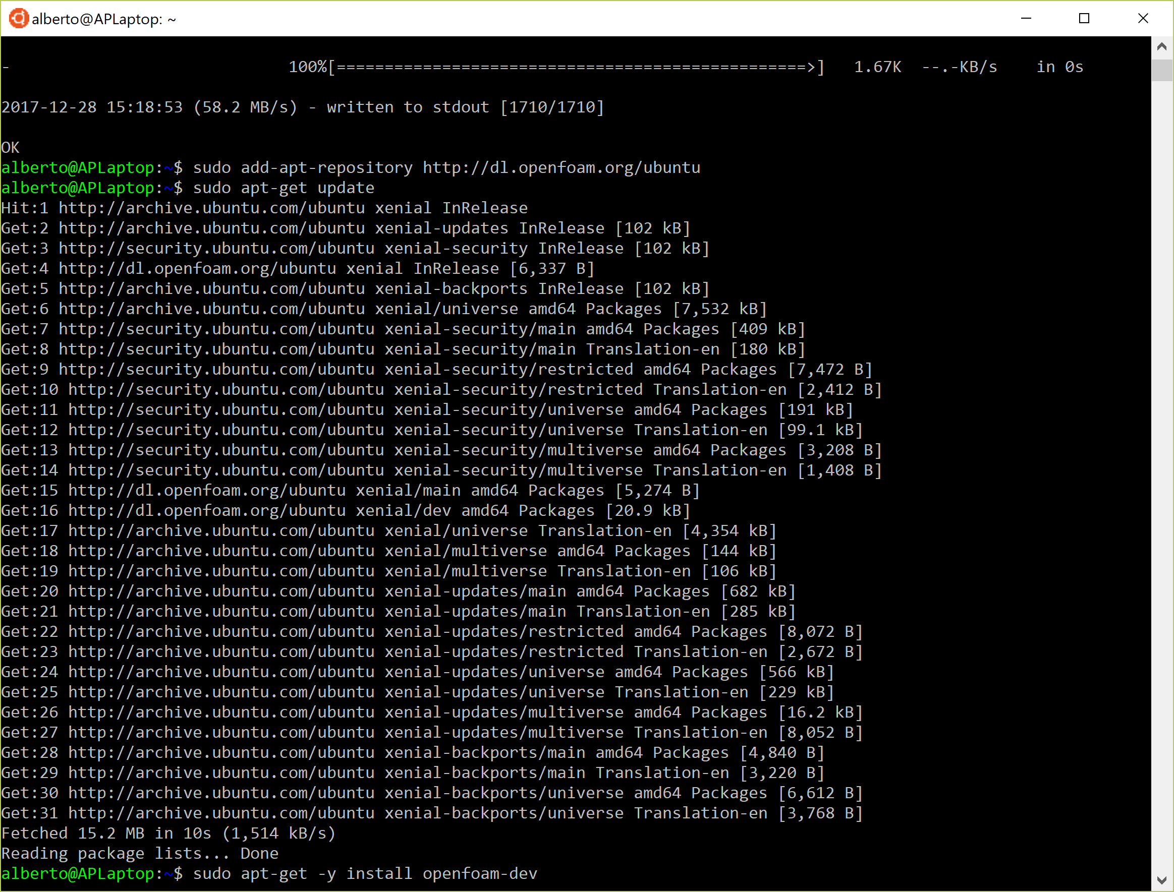Minimize the alberto@APLaptop terminal window
Screen dimensions: 1174x892
click(x=1026, y=19)
